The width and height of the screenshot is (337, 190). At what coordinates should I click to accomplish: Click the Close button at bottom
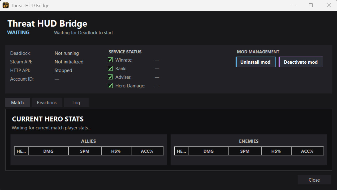[x=314, y=180]
